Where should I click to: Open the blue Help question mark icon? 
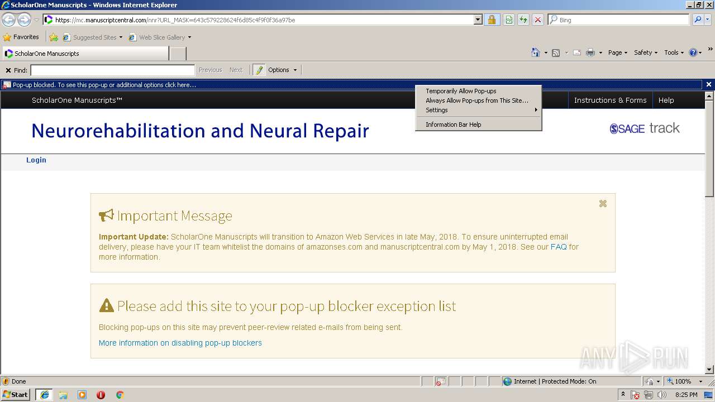pos(693,52)
